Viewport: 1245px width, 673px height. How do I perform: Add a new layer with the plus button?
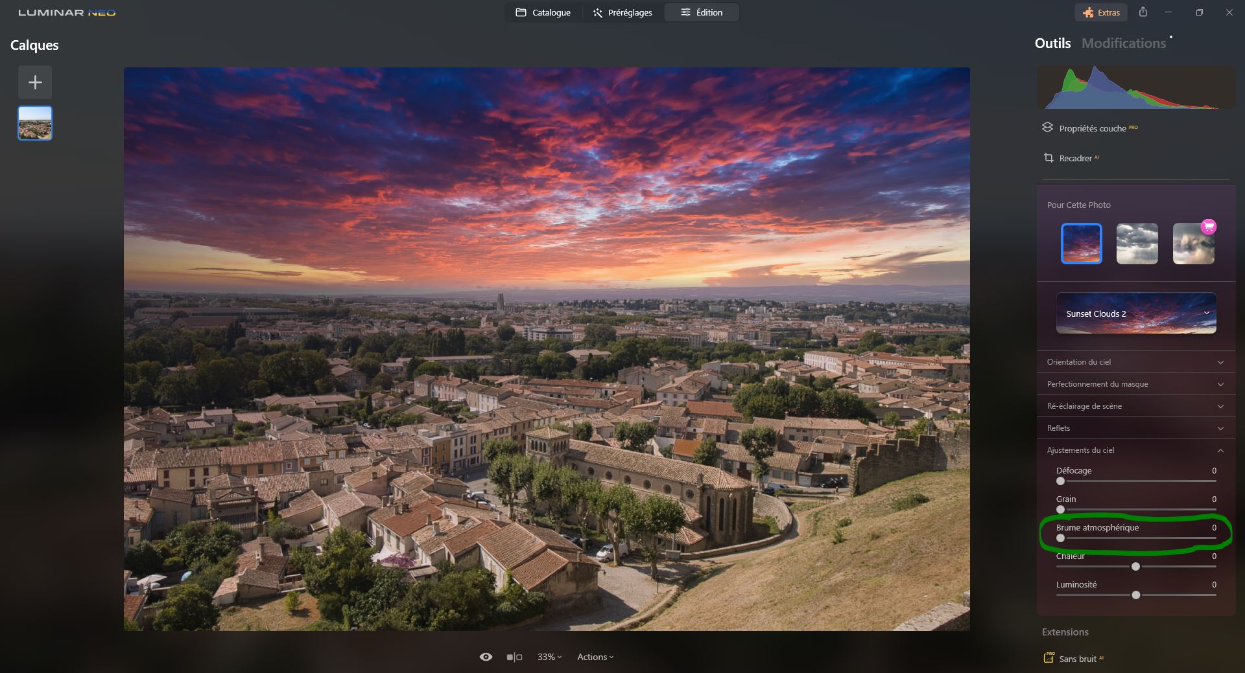[34, 82]
